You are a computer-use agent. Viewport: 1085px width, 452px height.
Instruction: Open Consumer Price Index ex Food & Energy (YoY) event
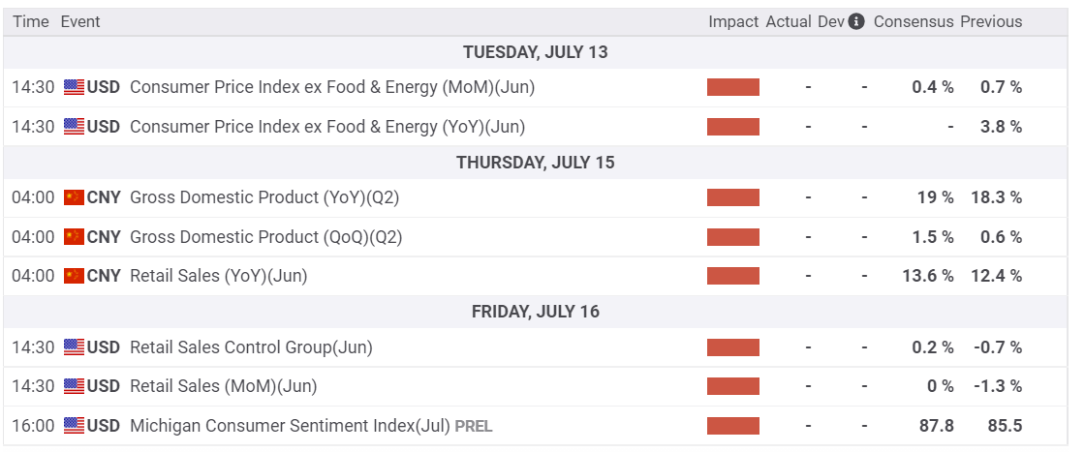pos(327,127)
